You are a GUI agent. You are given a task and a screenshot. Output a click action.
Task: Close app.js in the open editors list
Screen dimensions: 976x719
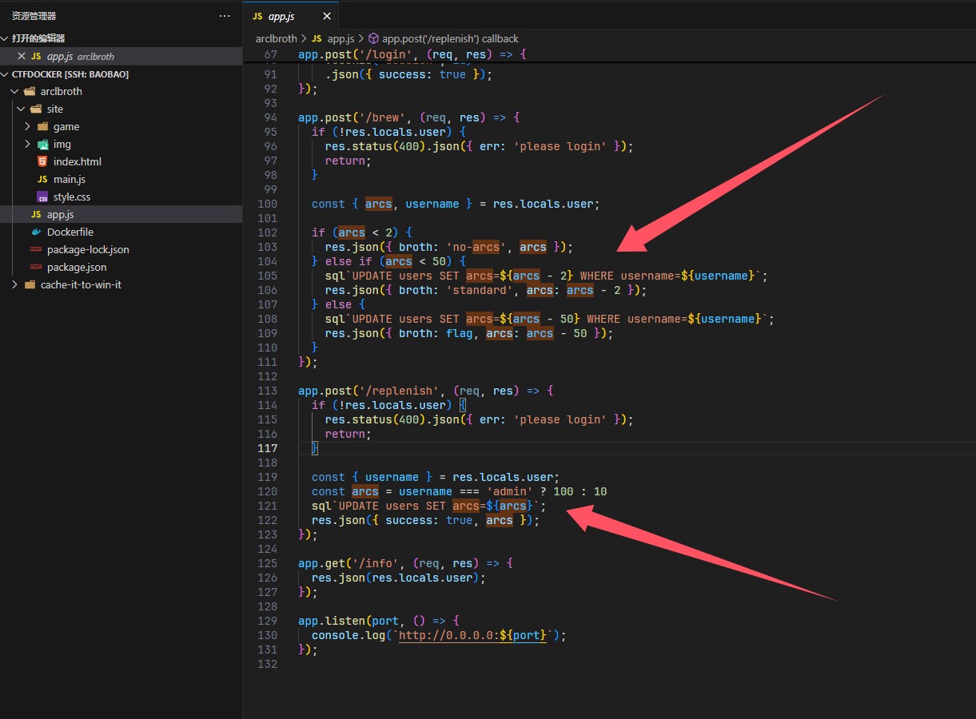[x=22, y=57]
